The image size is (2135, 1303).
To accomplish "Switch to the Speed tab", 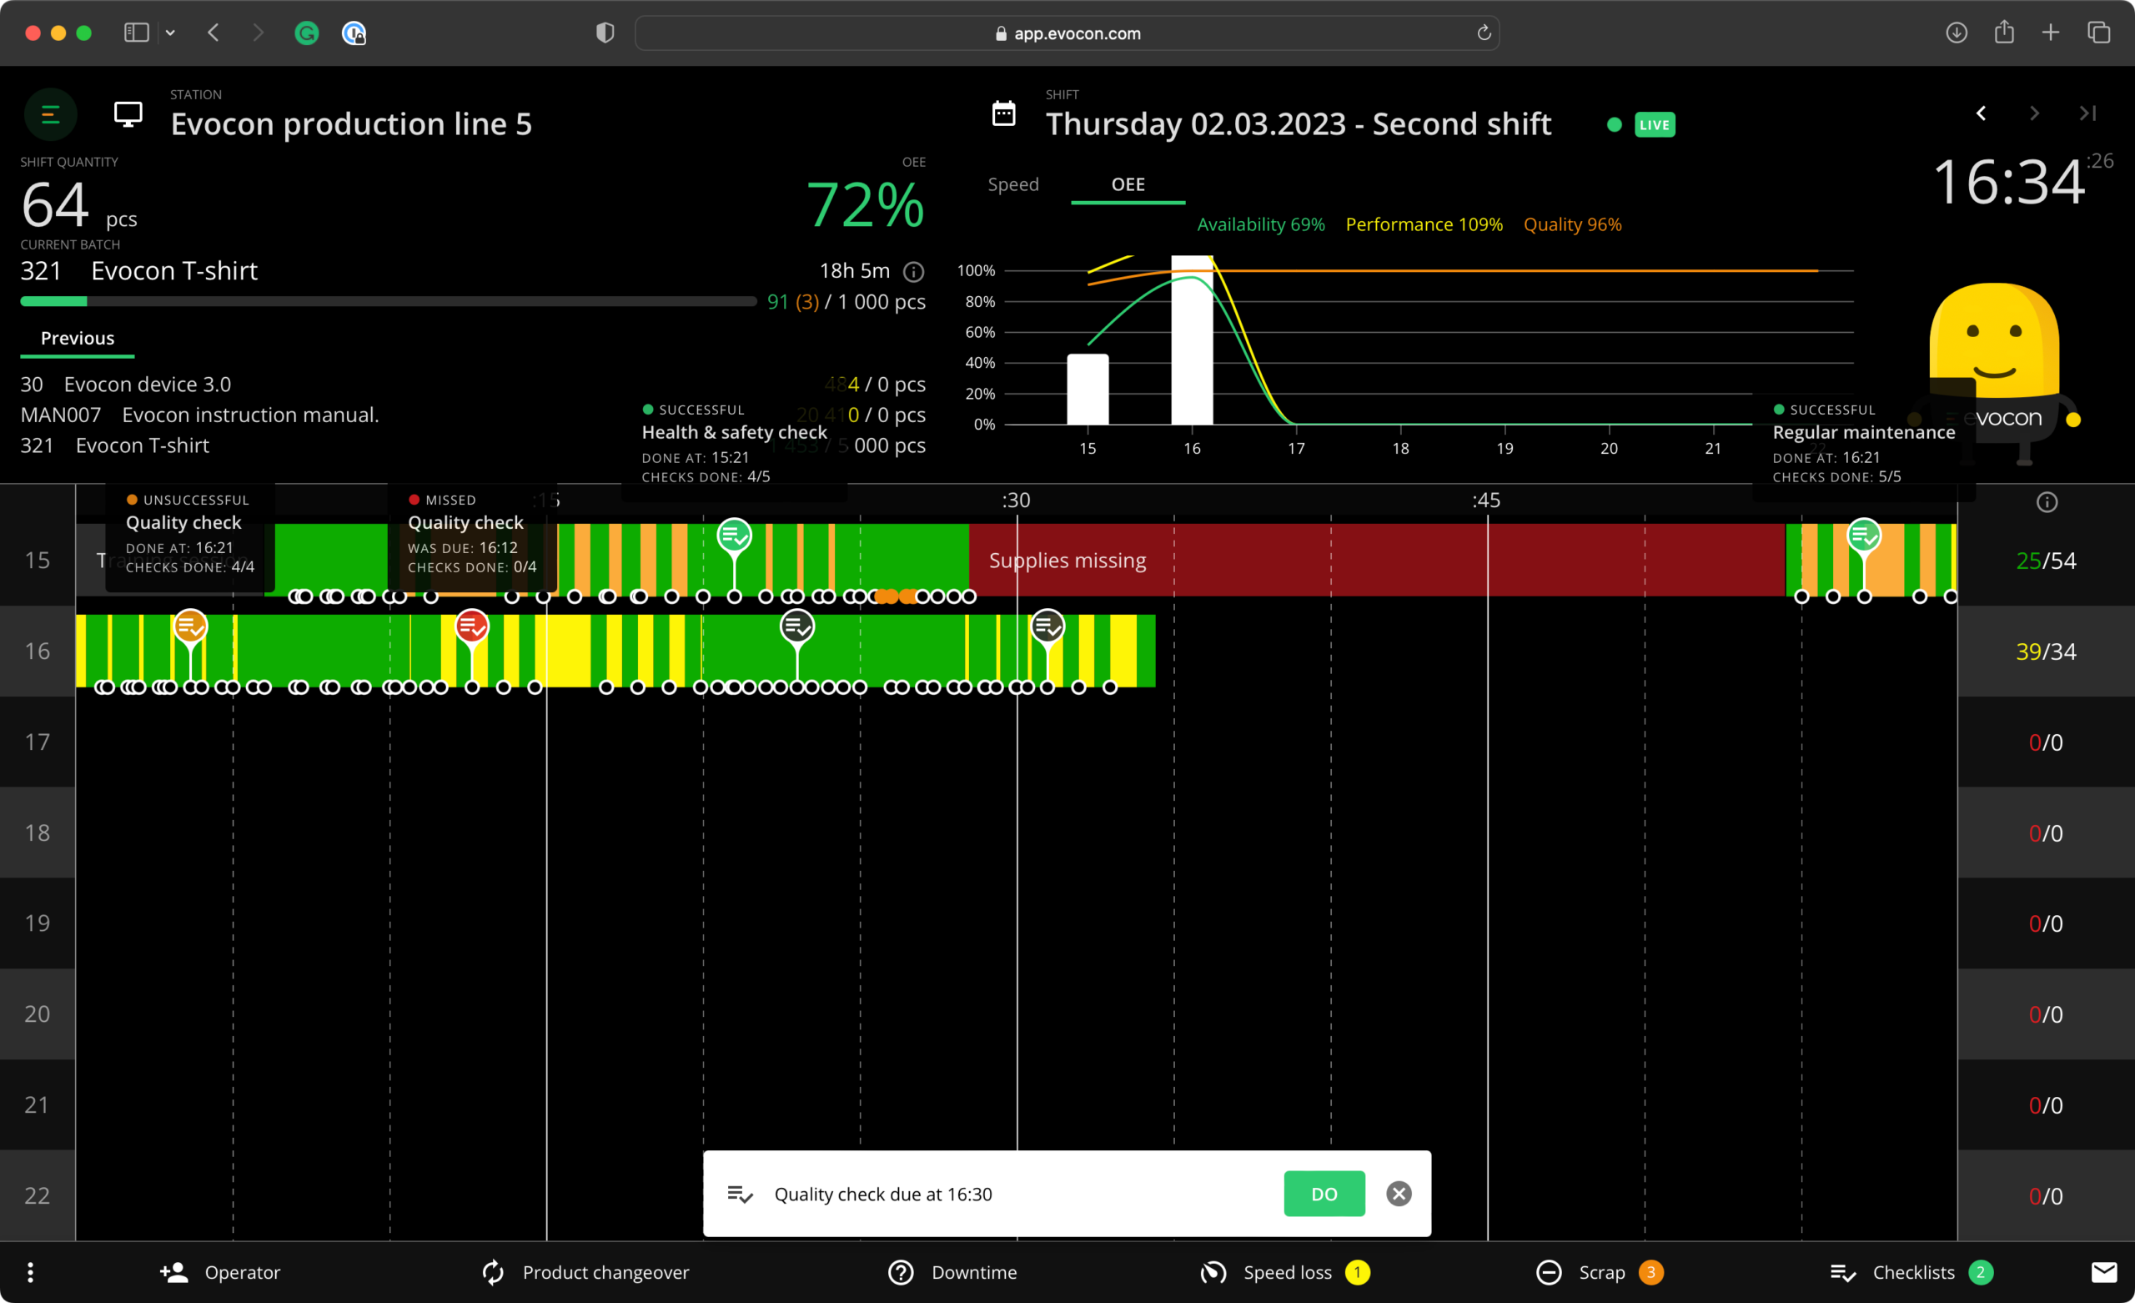I will [x=1013, y=184].
